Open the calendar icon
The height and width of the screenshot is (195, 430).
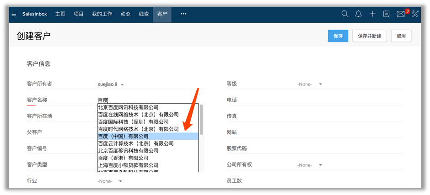[x=387, y=14]
